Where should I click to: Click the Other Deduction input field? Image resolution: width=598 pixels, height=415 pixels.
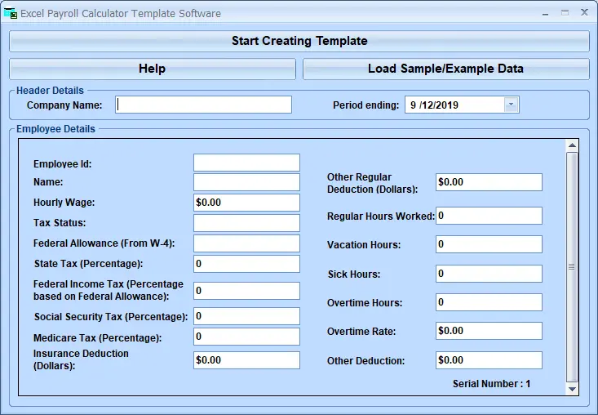(x=489, y=360)
